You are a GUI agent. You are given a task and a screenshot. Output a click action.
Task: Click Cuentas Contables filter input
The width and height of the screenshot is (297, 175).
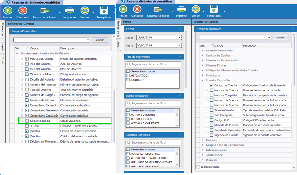coord(153,143)
